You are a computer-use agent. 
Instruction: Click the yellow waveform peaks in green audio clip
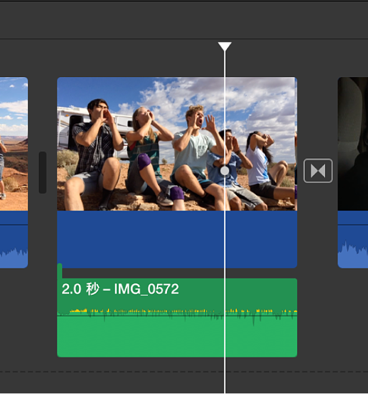coord(177,312)
